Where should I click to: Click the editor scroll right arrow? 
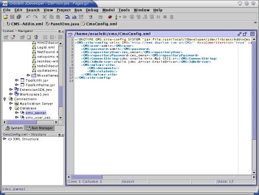254,177
